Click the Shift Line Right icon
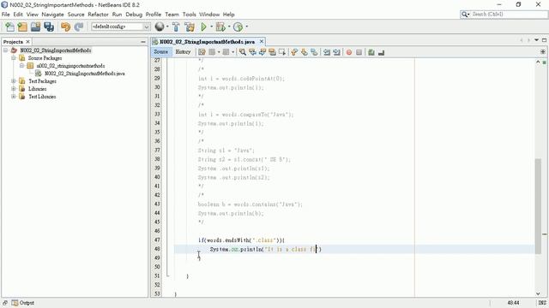This screenshot has height=308, width=549. pyautogui.click(x=336, y=52)
